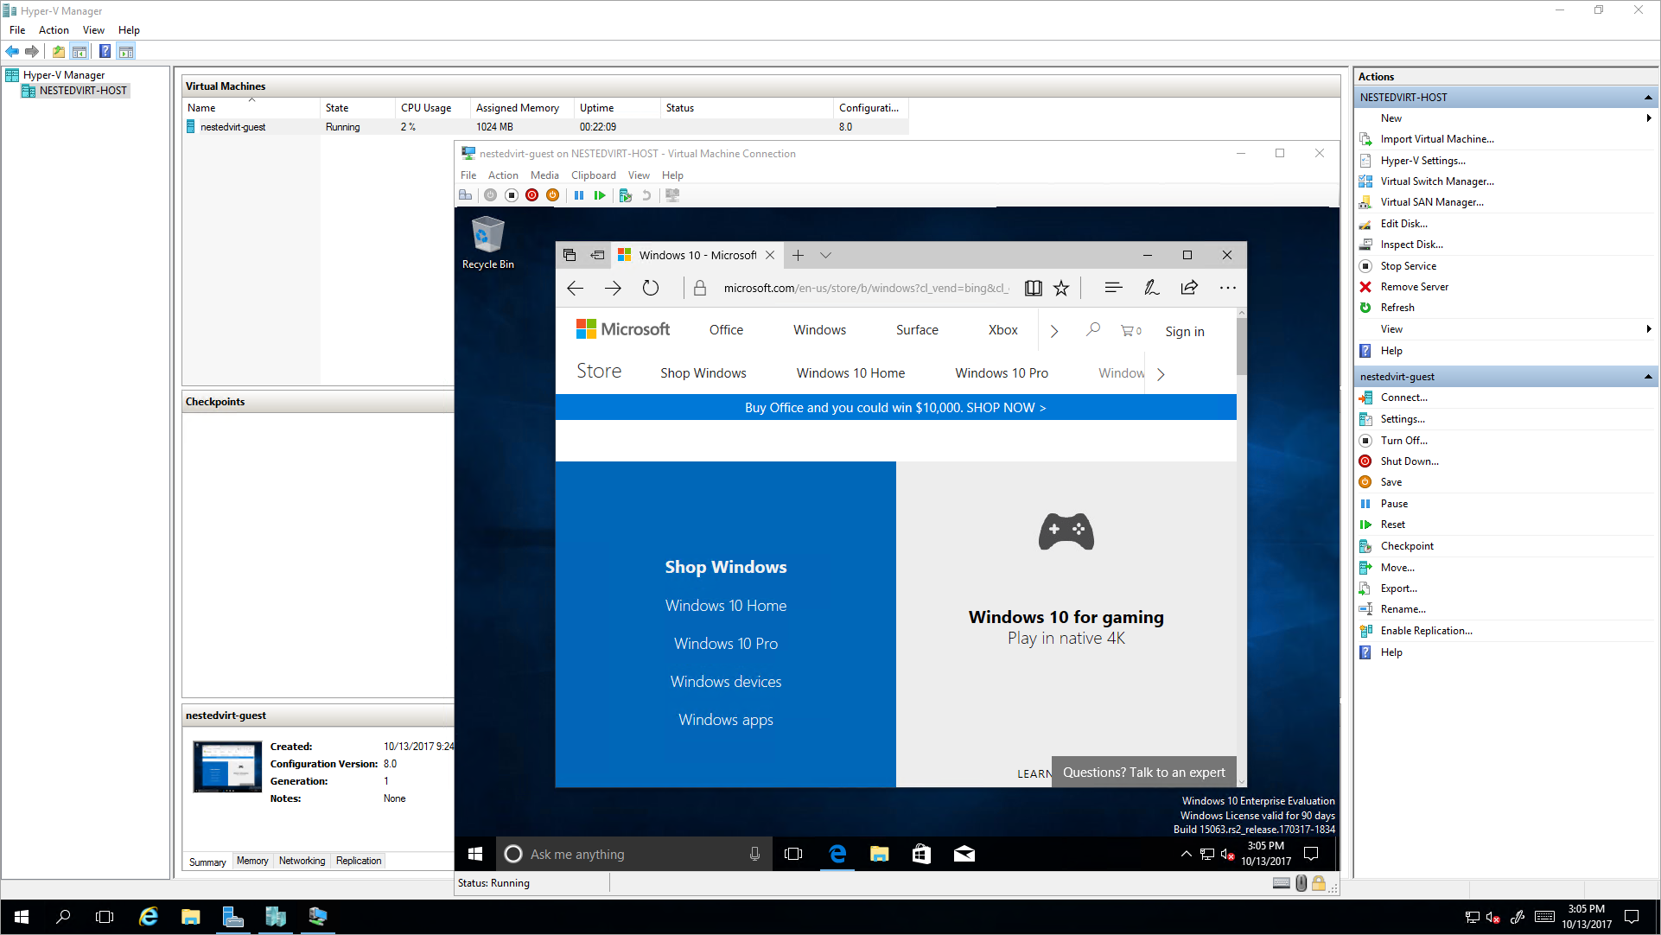
Task: Click the Edge share icon
Action: (x=1189, y=288)
